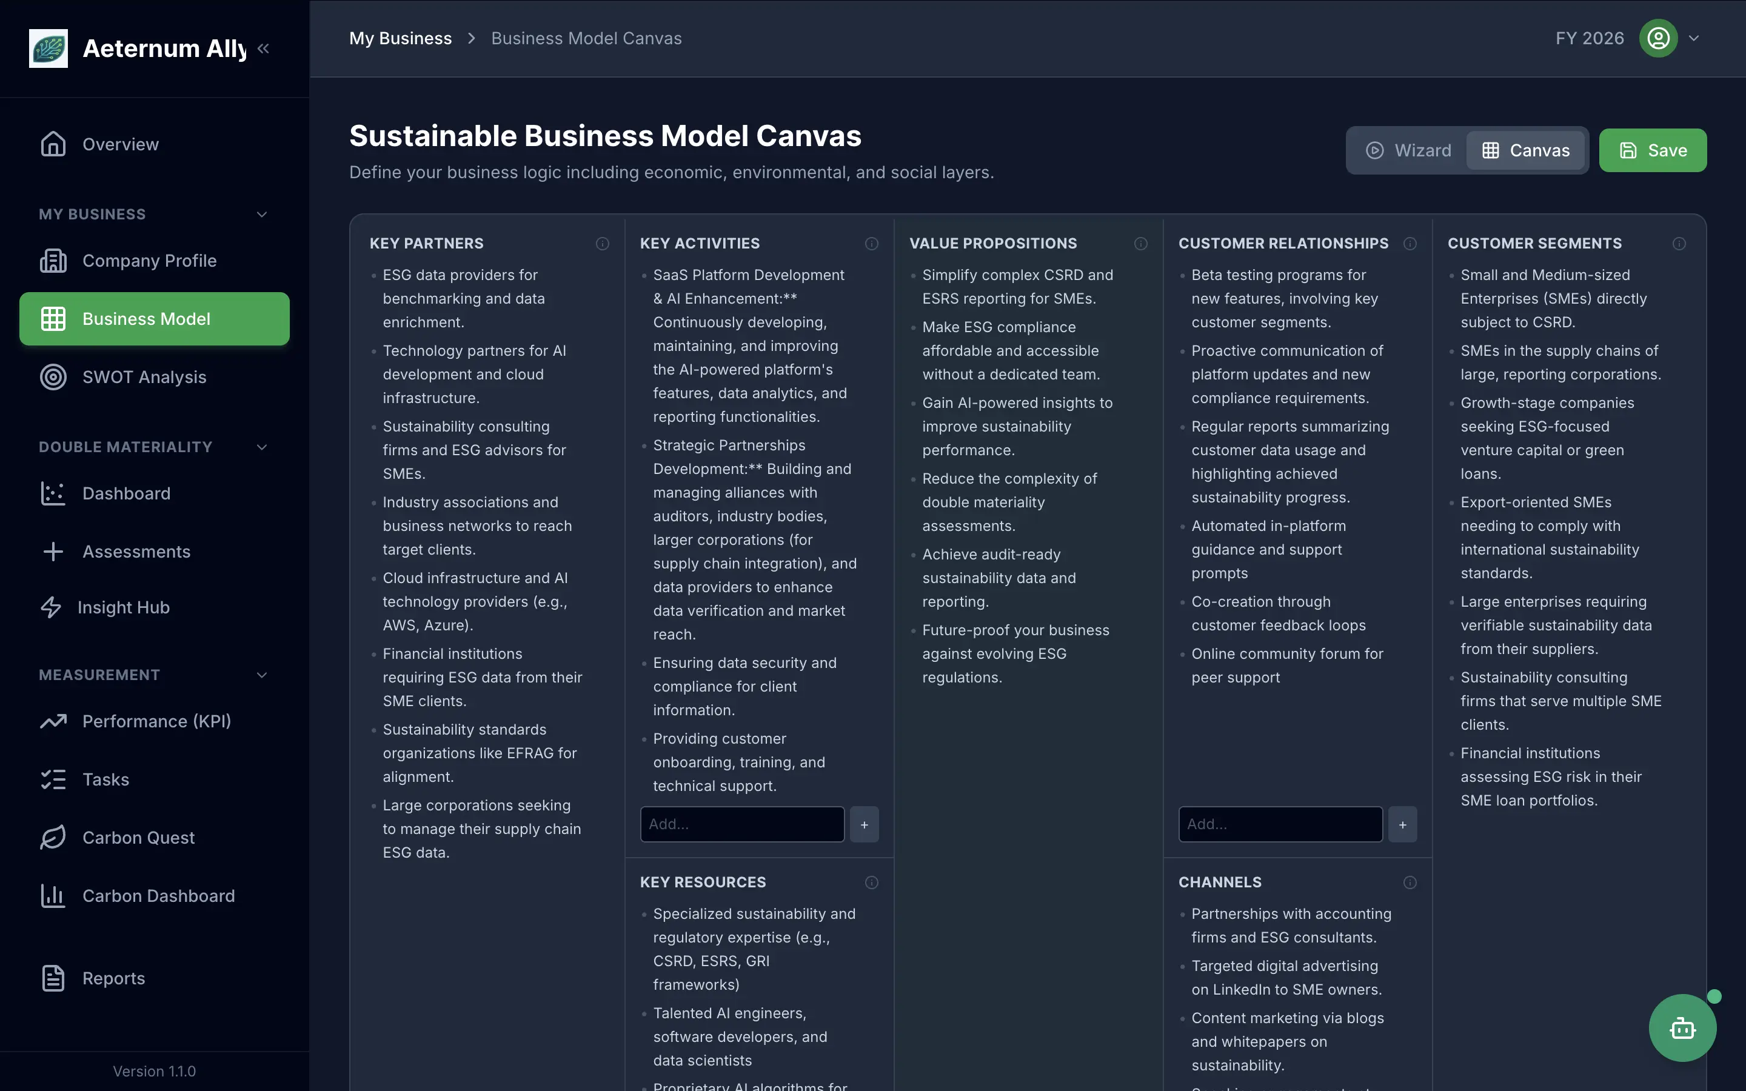Select 'Co-creation through customer feedback loops' item

[x=1279, y=613]
